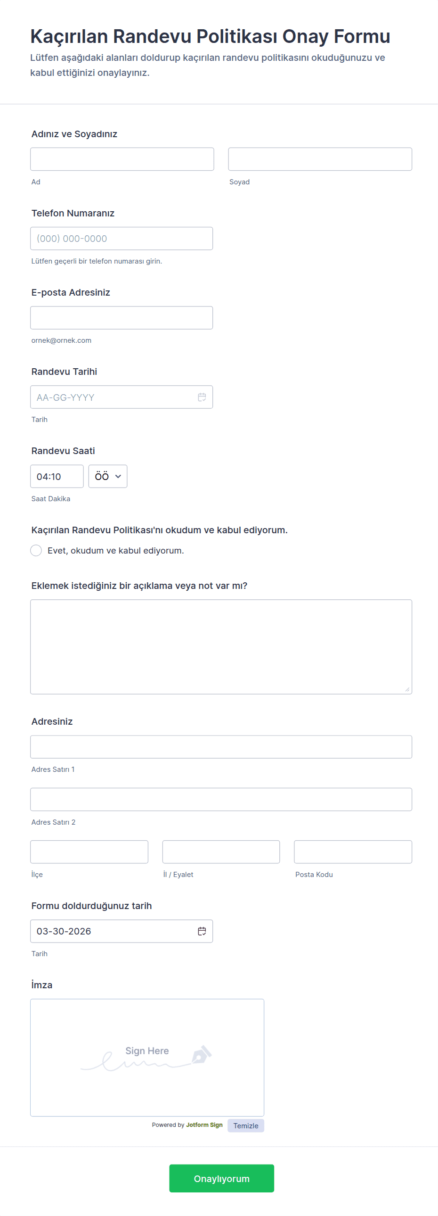Focus the Soyad last name field
The height and width of the screenshot is (1216, 438).
pyautogui.click(x=320, y=159)
